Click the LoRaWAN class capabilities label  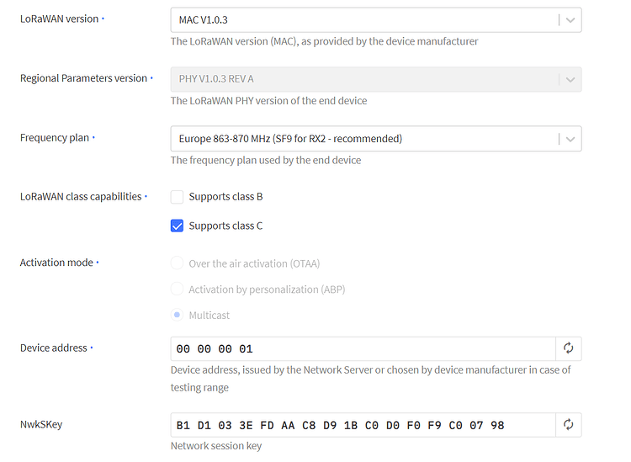(x=81, y=197)
